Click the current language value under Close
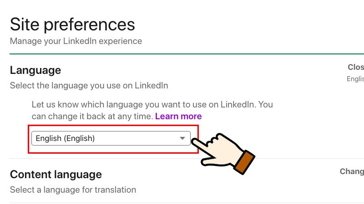Screen dimensions: 364x204 (356, 78)
